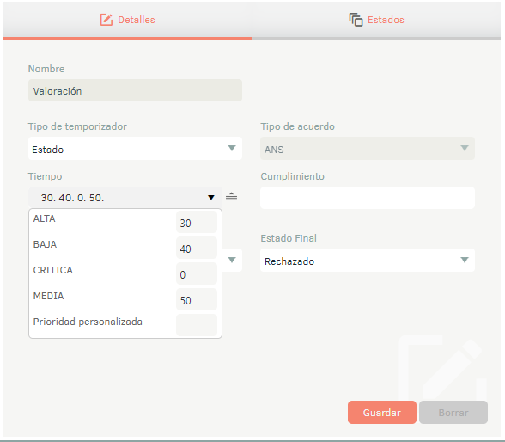Click the Borrar button

453,413
